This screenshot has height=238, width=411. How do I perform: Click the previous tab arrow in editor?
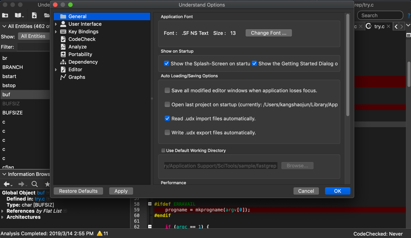pos(396,26)
